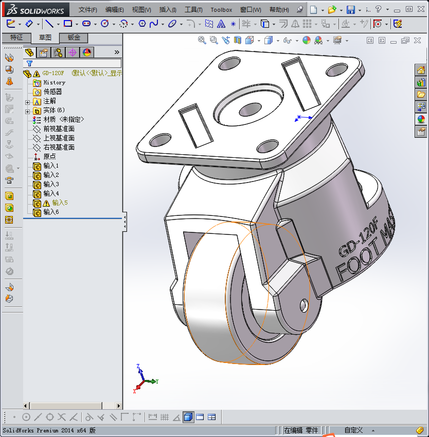This screenshot has height=437, width=429.
Task: Click the Offset Entities tool
Action: [x=283, y=24]
